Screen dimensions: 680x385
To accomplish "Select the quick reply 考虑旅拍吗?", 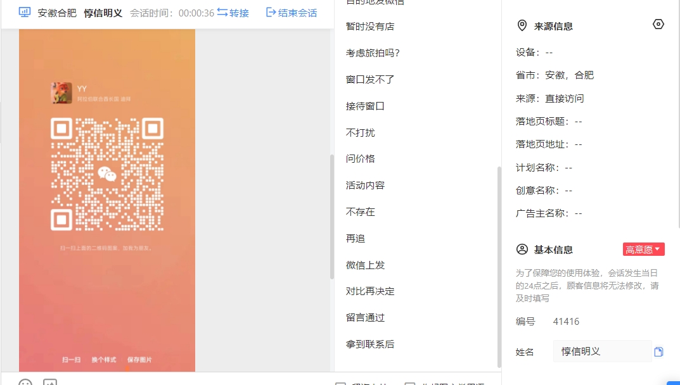I will pos(373,53).
